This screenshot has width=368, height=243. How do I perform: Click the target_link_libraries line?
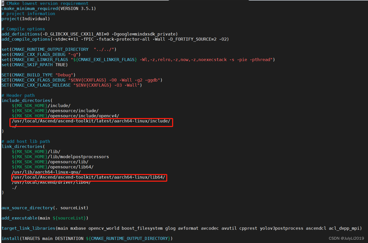point(182,228)
